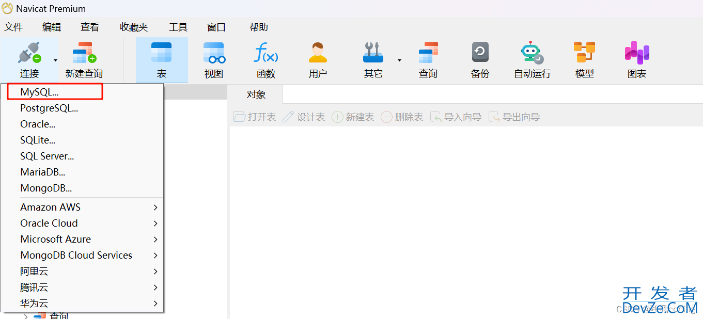The width and height of the screenshot is (703, 319).
Task: Open the 收藏夹 menu
Action: pos(134,27)
